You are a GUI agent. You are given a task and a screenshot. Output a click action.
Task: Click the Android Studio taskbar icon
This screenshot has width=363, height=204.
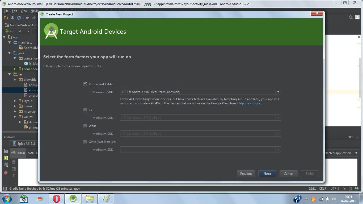73,199
